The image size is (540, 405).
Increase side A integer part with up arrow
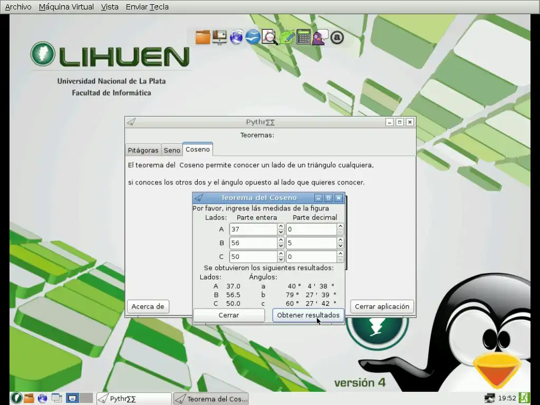[281, 226]
